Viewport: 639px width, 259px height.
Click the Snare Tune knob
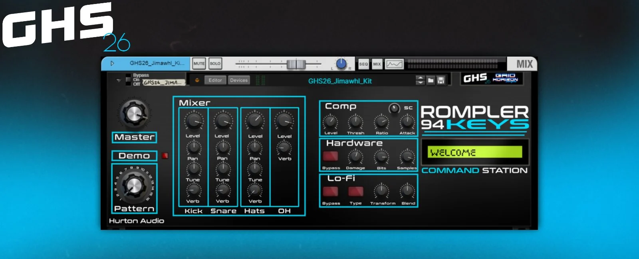point(222,169)
